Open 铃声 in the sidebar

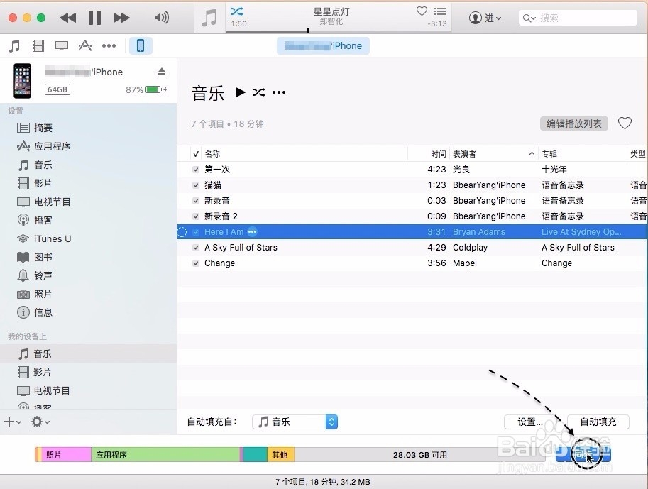click(35, 275)
